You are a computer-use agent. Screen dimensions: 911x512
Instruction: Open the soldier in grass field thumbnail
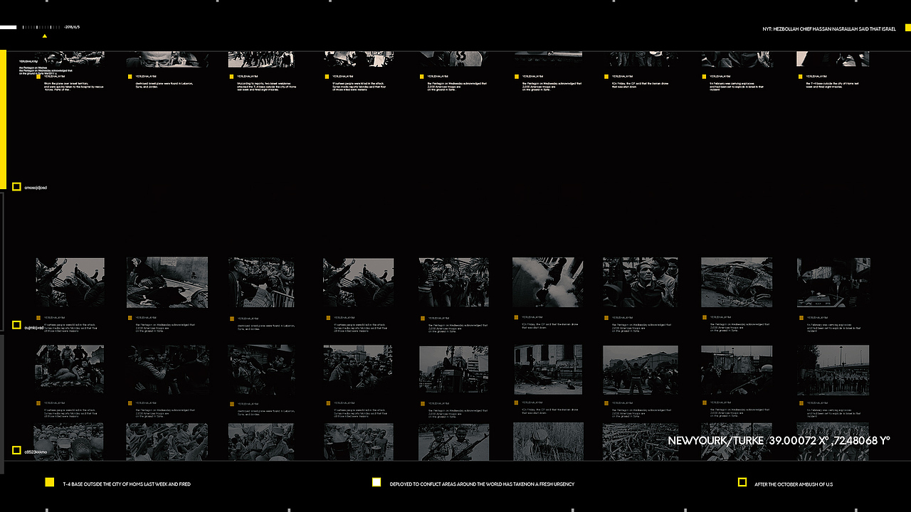[548, 442]
